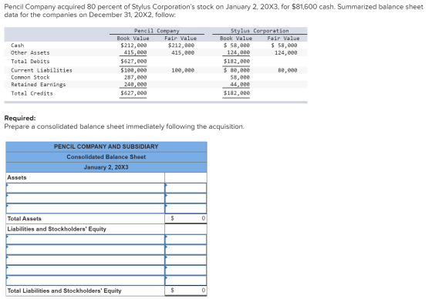Viewport: 432px width, 299px height.
Task: Click first amount cell under Assets
Action: pos(186,188)
